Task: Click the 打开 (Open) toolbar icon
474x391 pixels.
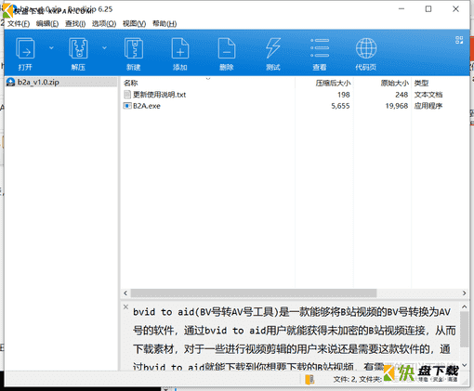Action: click(x=25, y=48)
